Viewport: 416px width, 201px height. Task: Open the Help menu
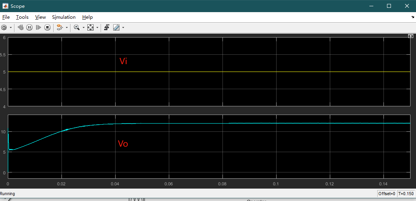click(87, 17)
